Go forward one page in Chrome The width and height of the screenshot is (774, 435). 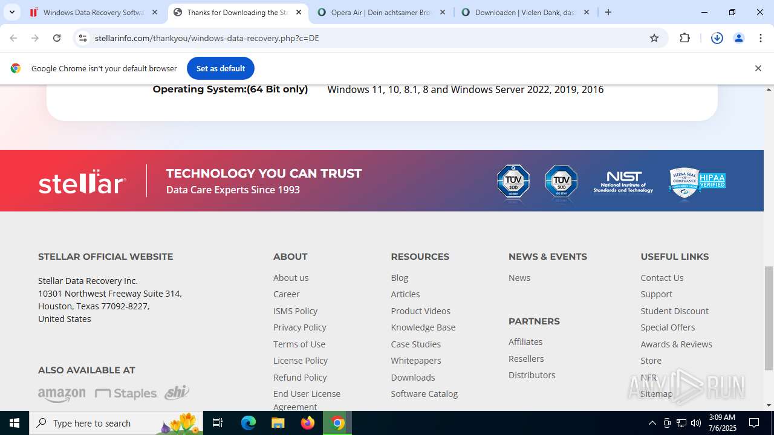click(x=35, y=38)
